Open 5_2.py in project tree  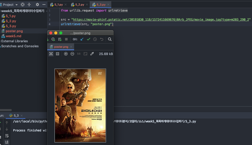[11, 21]
